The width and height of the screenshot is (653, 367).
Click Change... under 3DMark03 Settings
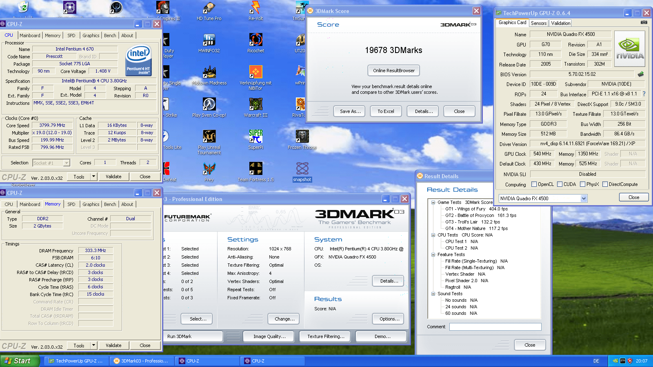click(284, 319)
